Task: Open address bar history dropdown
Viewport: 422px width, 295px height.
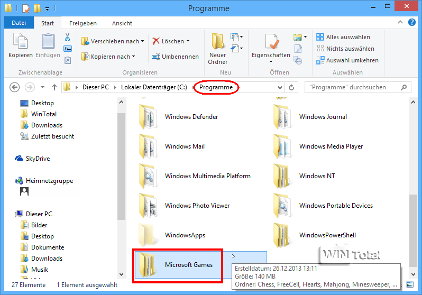Action: coord(280,87)
